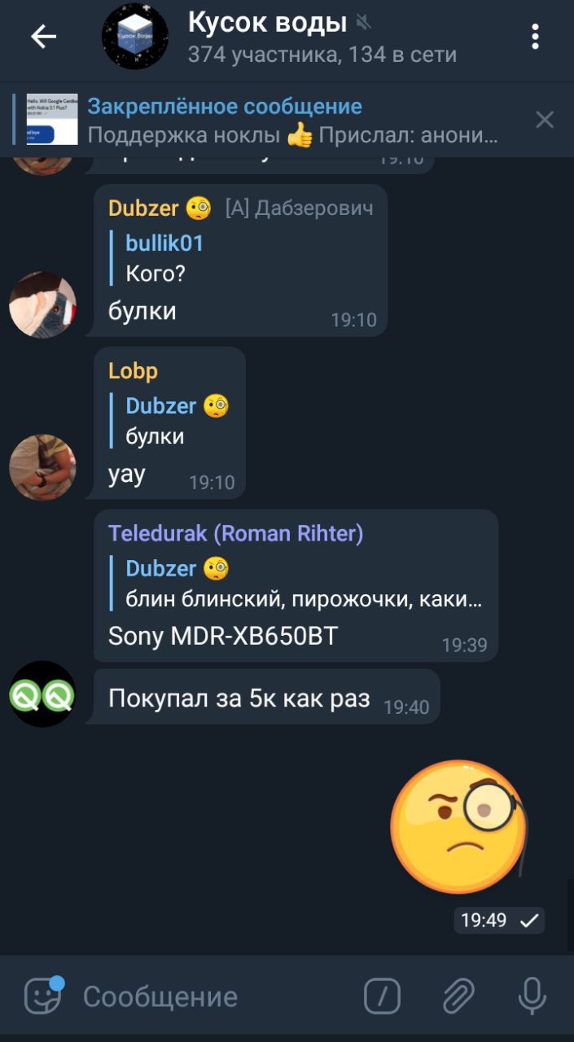Open the sticker and emoji panel
The width and height of the screenshot is (574, 1042).
click(x=43, y=995)
